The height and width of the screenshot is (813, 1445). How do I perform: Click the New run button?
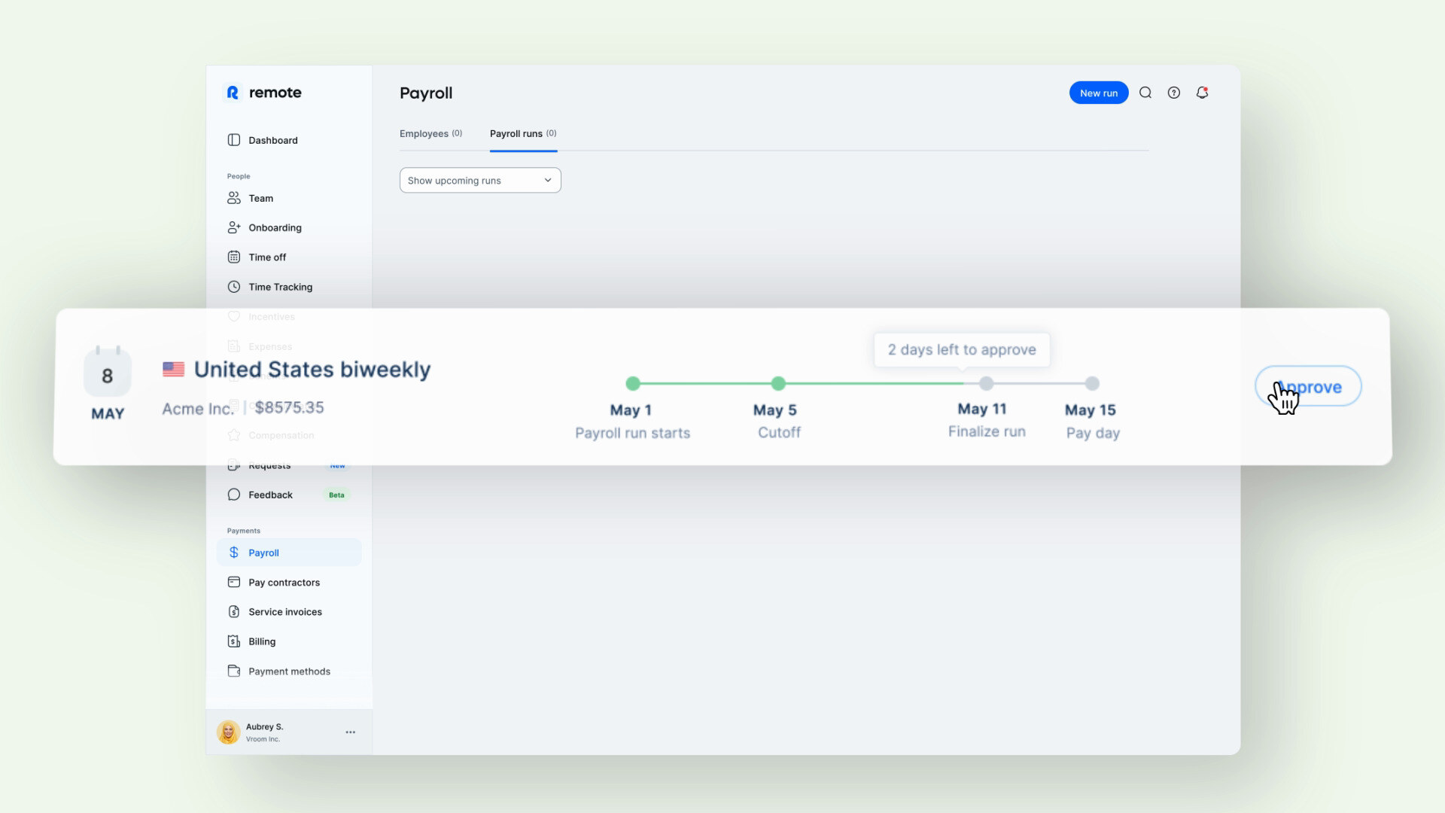(x=1098, y=93)
